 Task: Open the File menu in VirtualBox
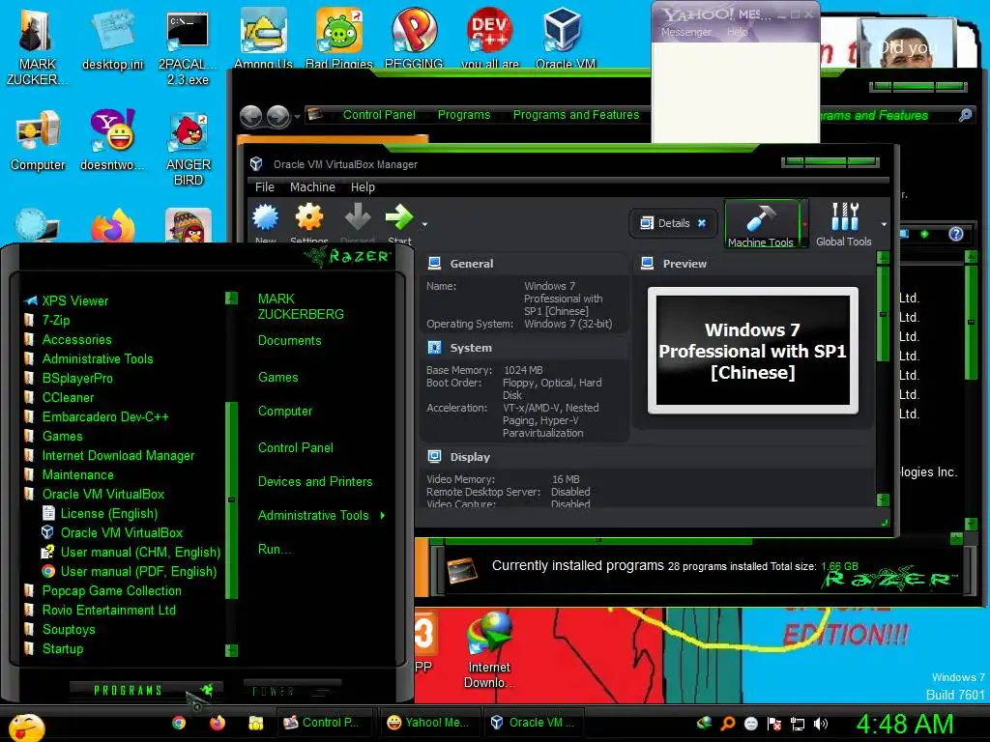(x=265, y=186)
